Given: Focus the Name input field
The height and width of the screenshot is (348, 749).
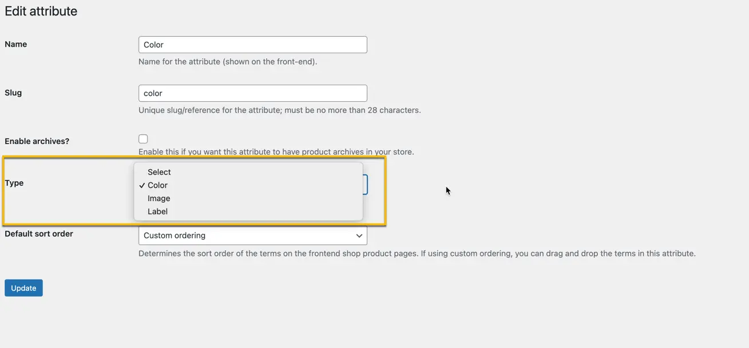Looking at the screenshot, I should 252,45.
